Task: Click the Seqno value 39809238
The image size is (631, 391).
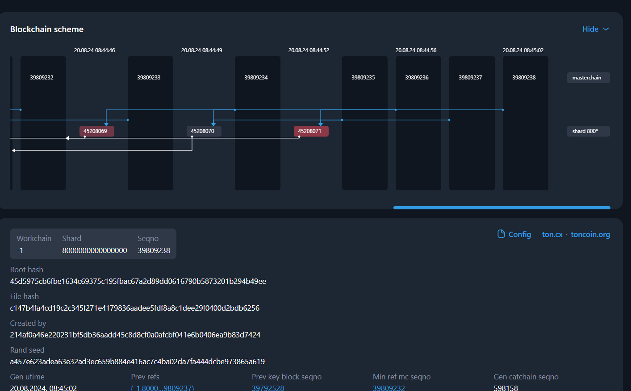Action: pos(154,250)
